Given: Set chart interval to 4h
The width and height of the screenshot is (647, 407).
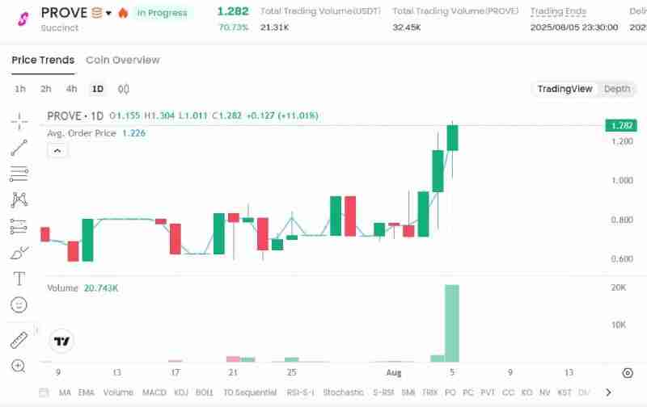Looking at the screenshot, I should coord(72,89).
